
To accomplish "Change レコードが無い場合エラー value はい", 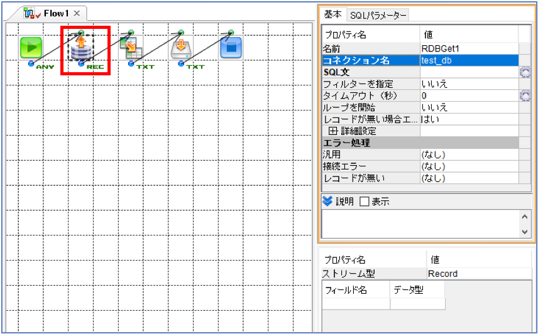I will click(x=469, y=119).
